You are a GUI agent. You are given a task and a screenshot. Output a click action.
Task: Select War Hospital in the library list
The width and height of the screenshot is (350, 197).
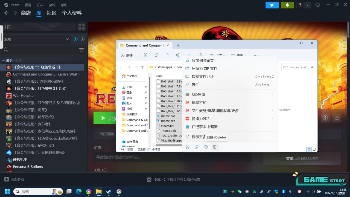tap(24, 95)
